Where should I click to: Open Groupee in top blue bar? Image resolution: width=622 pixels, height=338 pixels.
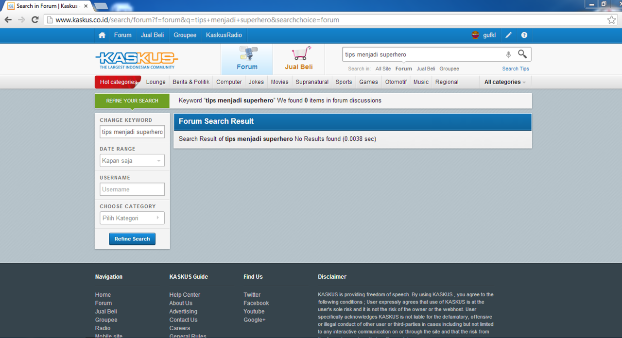click(x=185, y=35)
